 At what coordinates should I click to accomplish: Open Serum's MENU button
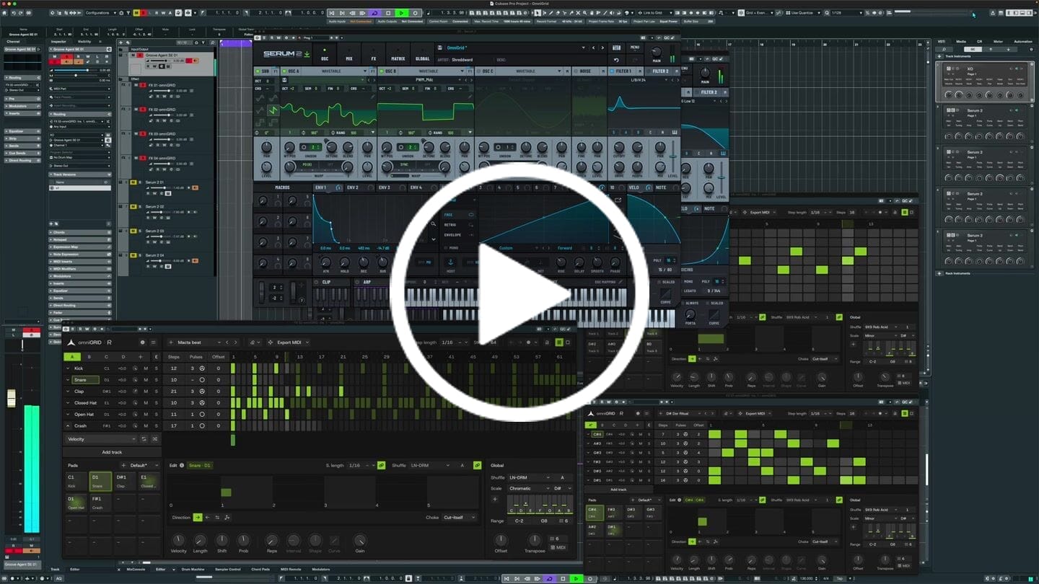pyautogui.click(x=635, y=48)
